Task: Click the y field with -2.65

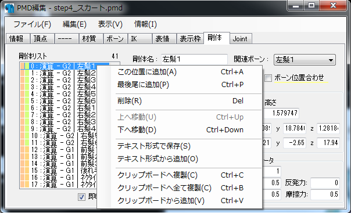Action: pos(295,143)
